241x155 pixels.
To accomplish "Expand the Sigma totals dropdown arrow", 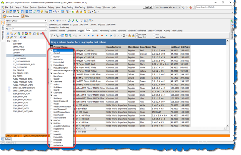I will (x=127, y=36).
